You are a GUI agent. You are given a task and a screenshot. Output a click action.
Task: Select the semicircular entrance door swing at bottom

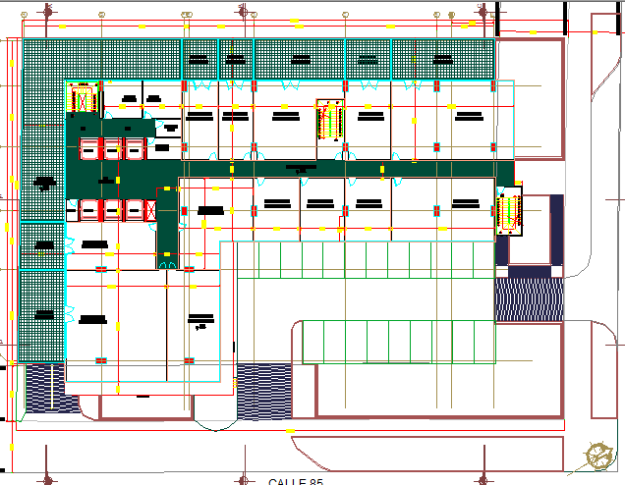[215, 422]
